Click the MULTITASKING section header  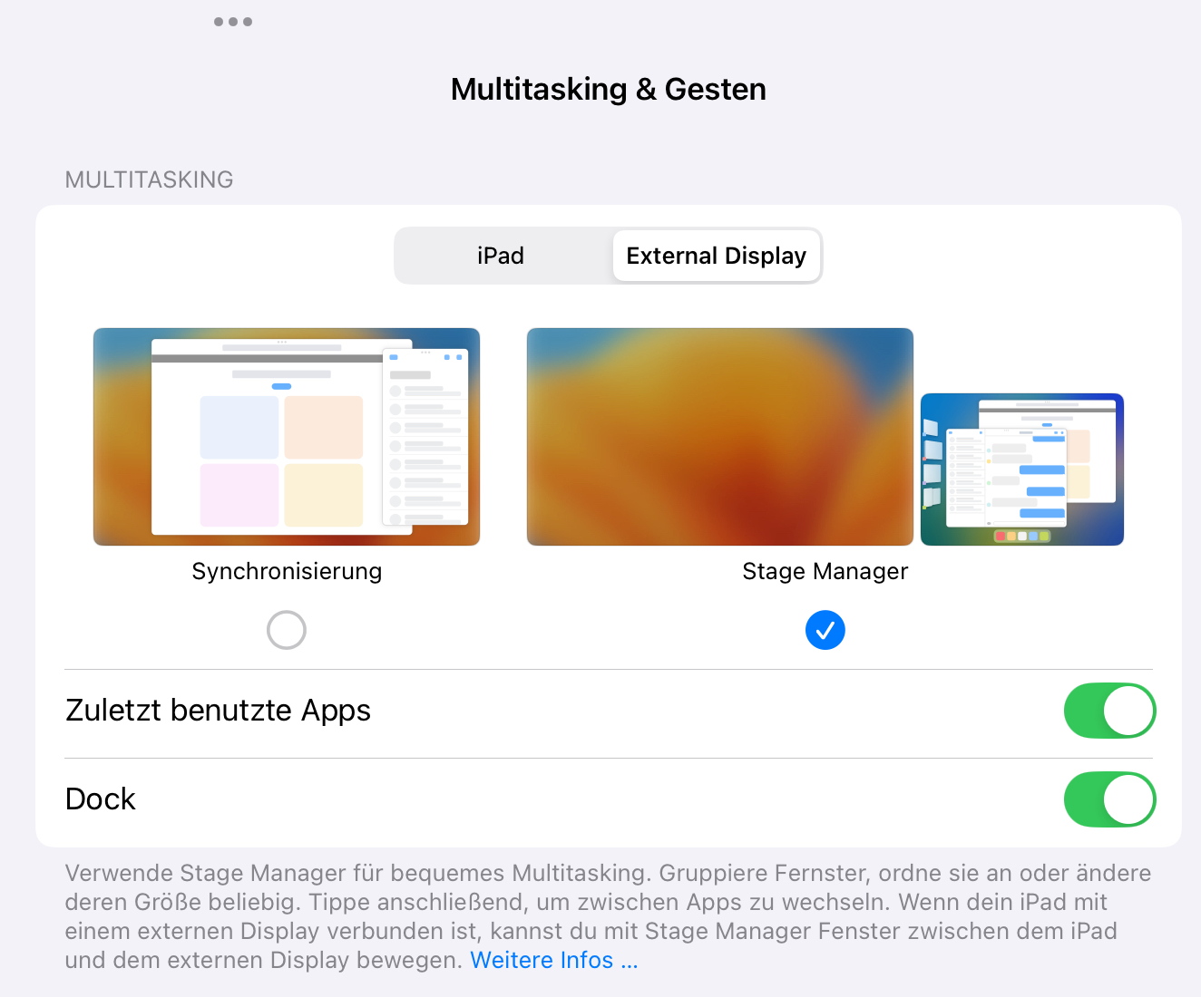[150, 179]
